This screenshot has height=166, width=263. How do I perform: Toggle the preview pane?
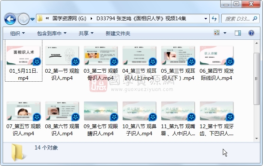pyautogui.click(x=238, y=33)
